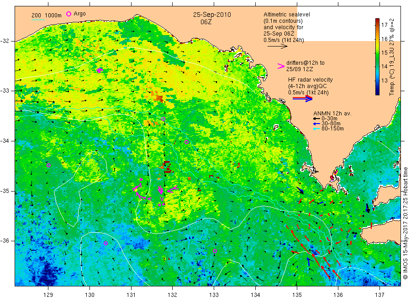Select the Argo float marker near 130.4°E, 36°S

[105, 243]
